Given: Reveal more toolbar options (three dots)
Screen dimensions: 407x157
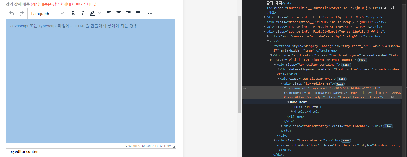Looking at the screenshot, I should click(150, 13).
